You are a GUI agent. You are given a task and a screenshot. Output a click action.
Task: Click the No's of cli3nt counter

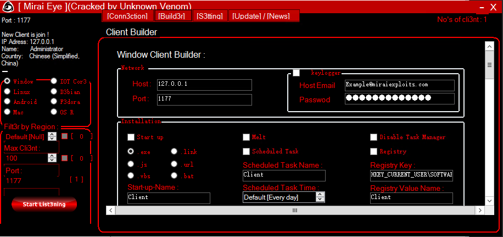click(x=462, y=20)
